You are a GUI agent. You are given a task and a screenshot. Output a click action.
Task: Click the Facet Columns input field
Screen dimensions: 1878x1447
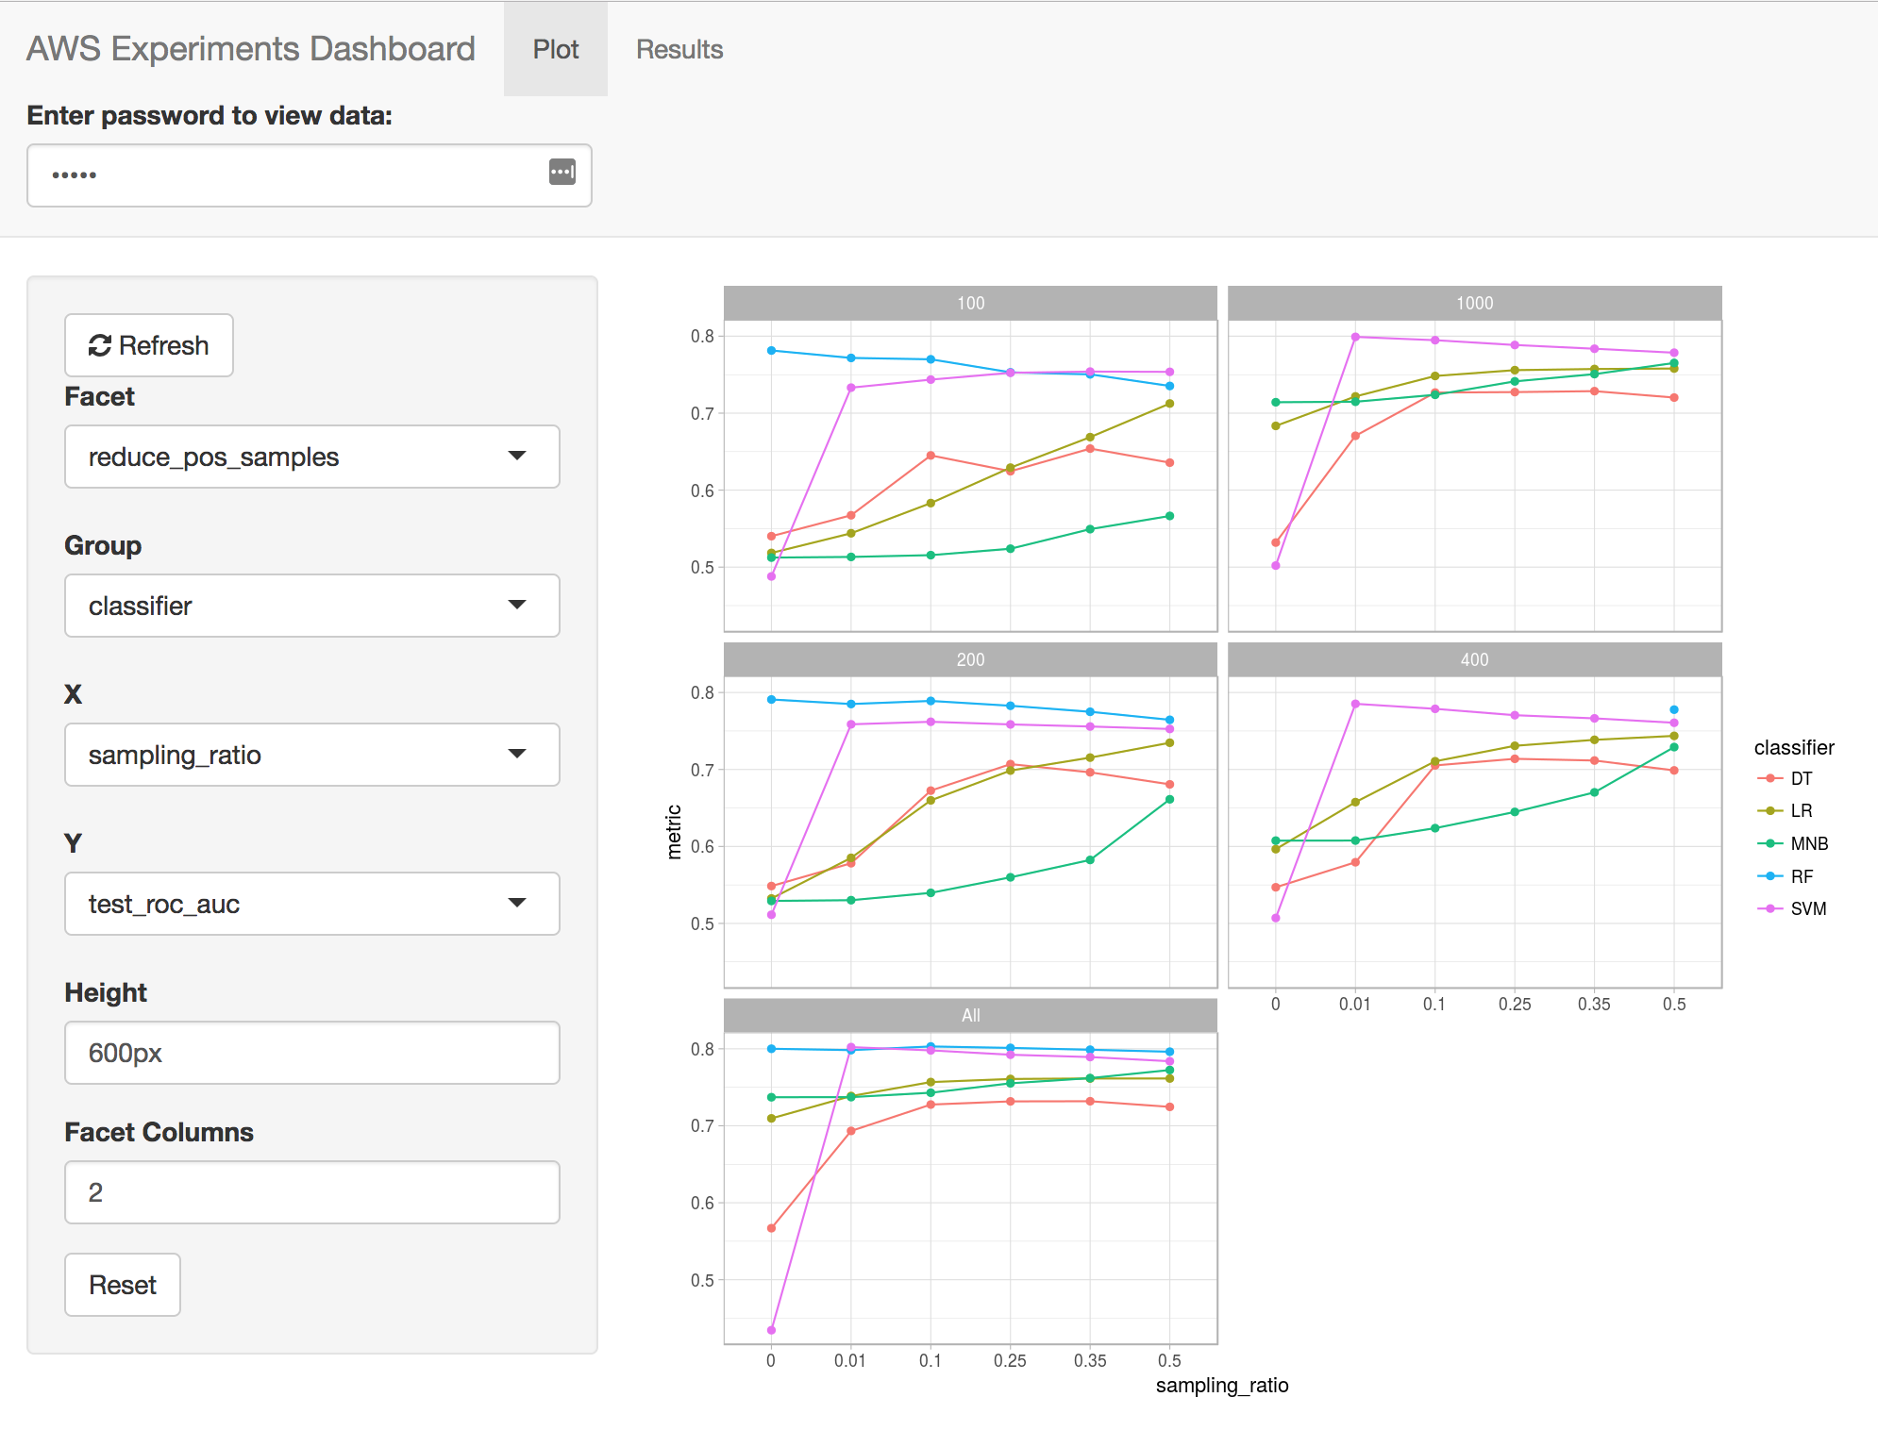[311, 1192]
